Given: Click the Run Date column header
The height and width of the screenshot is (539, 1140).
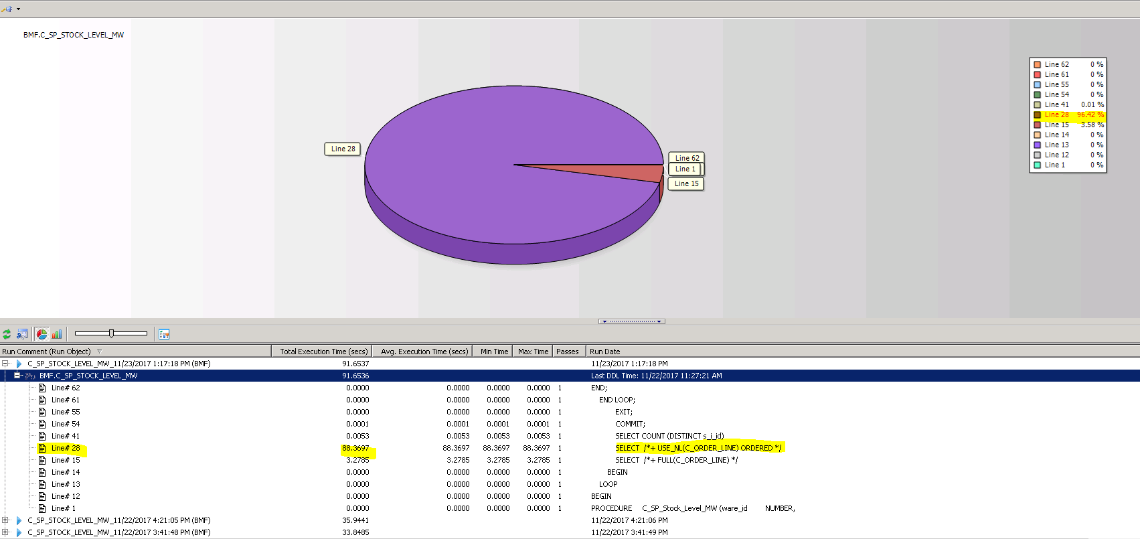Looking at the screenshot, I should (604, 352).
